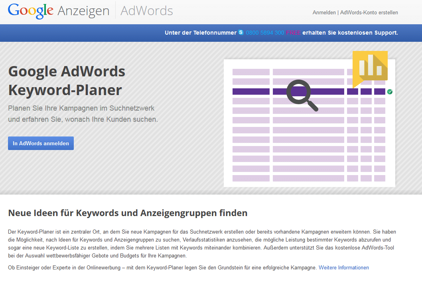Open the Anmelden link

(324, 13)
